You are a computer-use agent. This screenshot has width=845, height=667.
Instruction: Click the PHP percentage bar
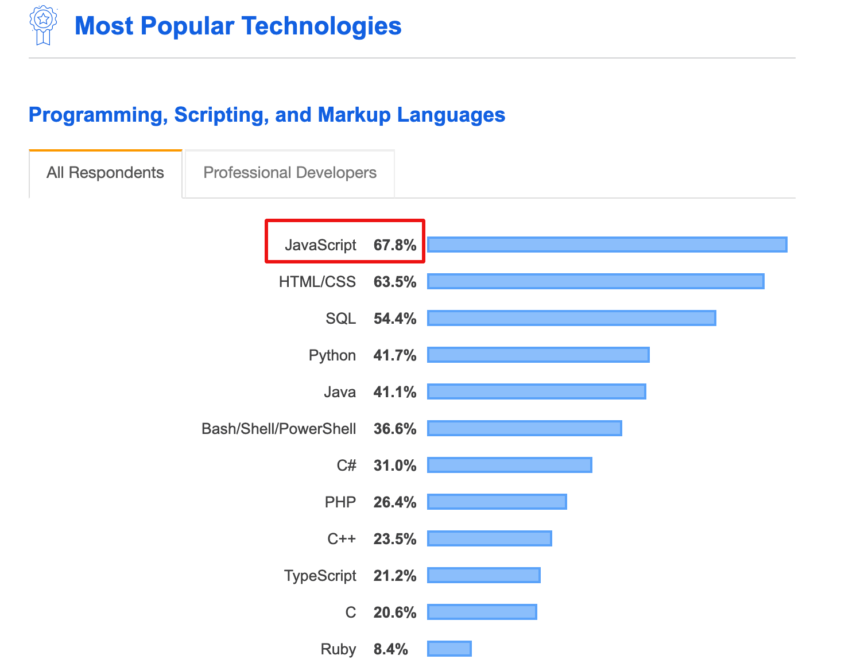click(497, 502)
